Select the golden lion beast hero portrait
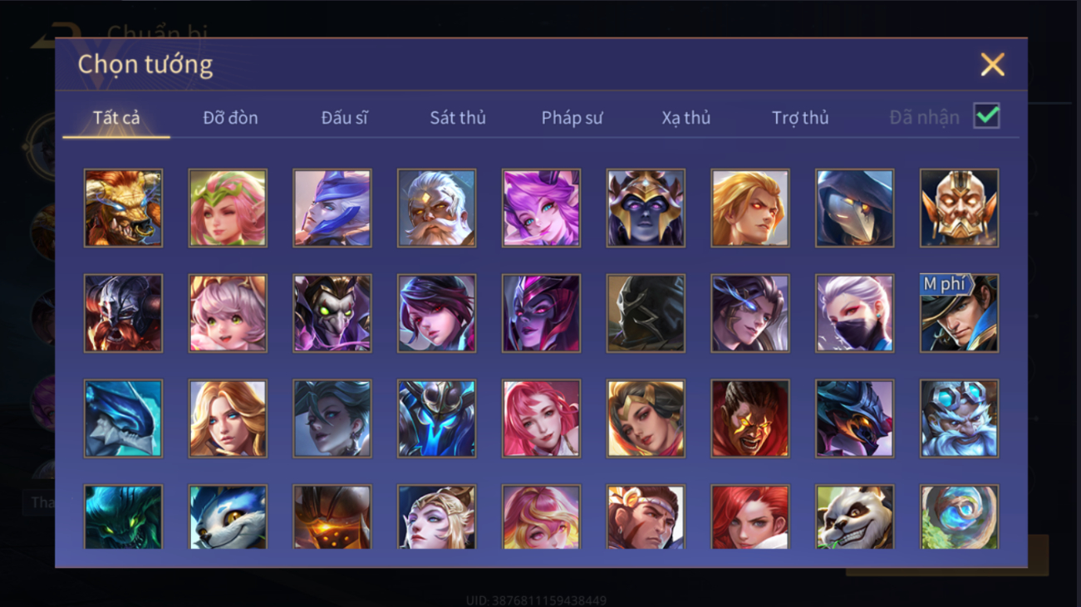 (x=123, y=208)
